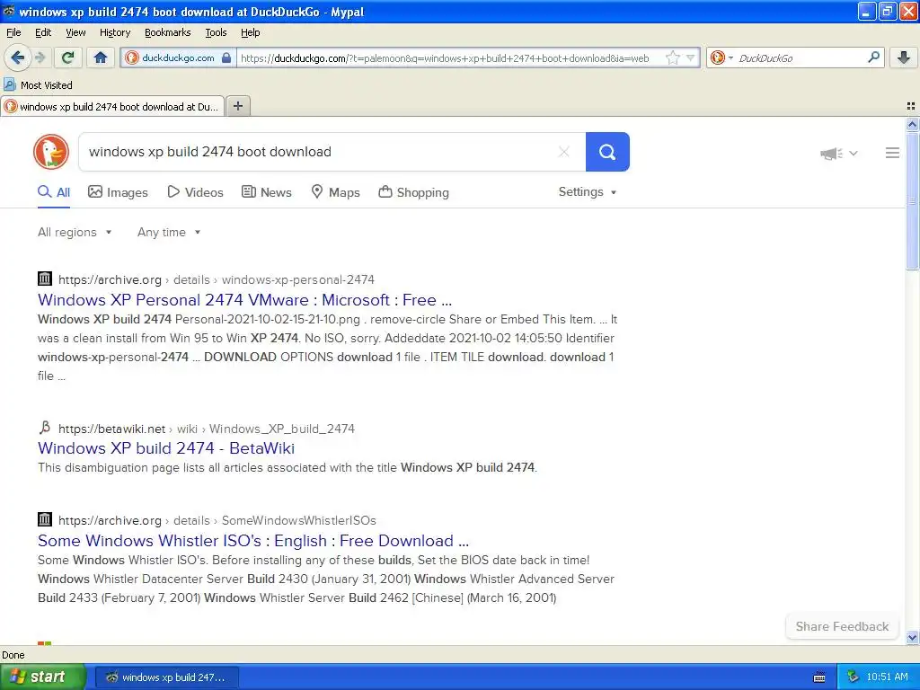Click the 10:51 AM taskbar clock

(887, 677)
